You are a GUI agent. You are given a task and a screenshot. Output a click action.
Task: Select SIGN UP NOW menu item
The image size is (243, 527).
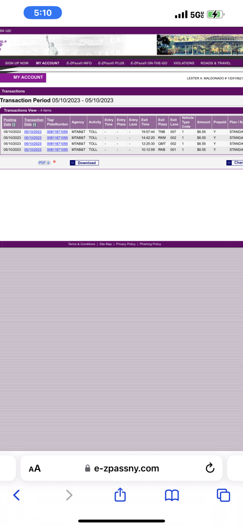(17, 63)
